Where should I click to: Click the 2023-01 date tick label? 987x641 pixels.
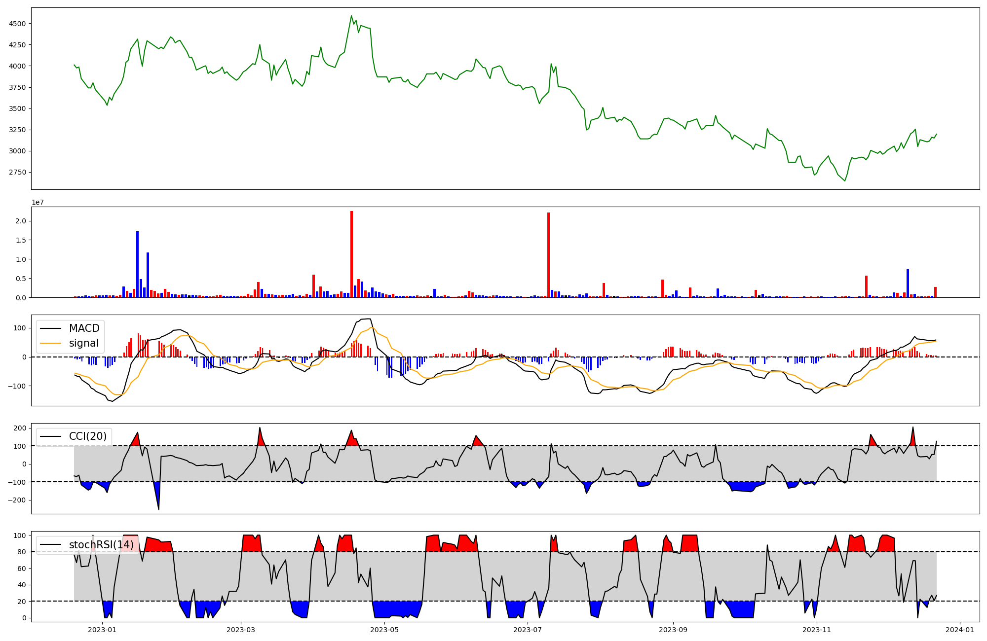(102, 630)
